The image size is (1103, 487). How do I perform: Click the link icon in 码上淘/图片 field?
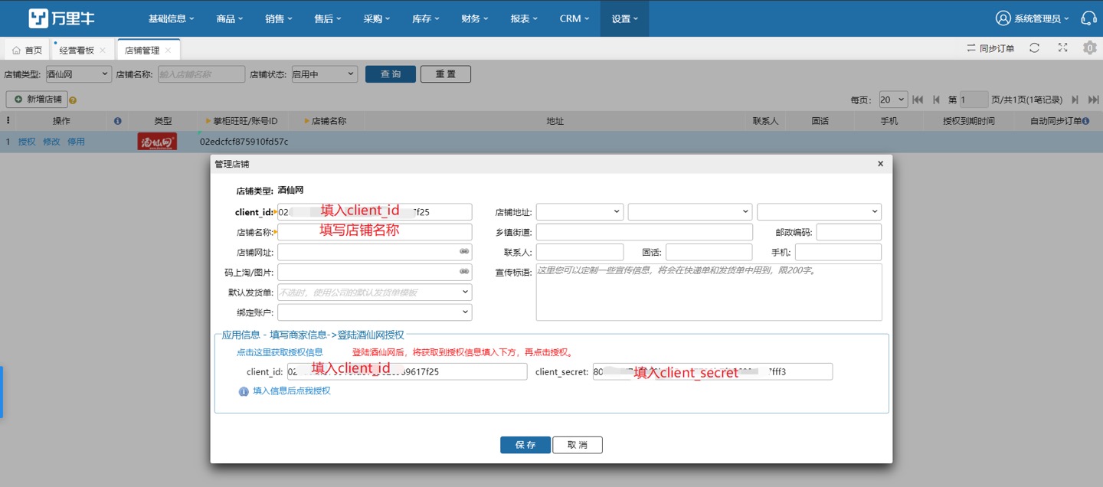point(464,272)
